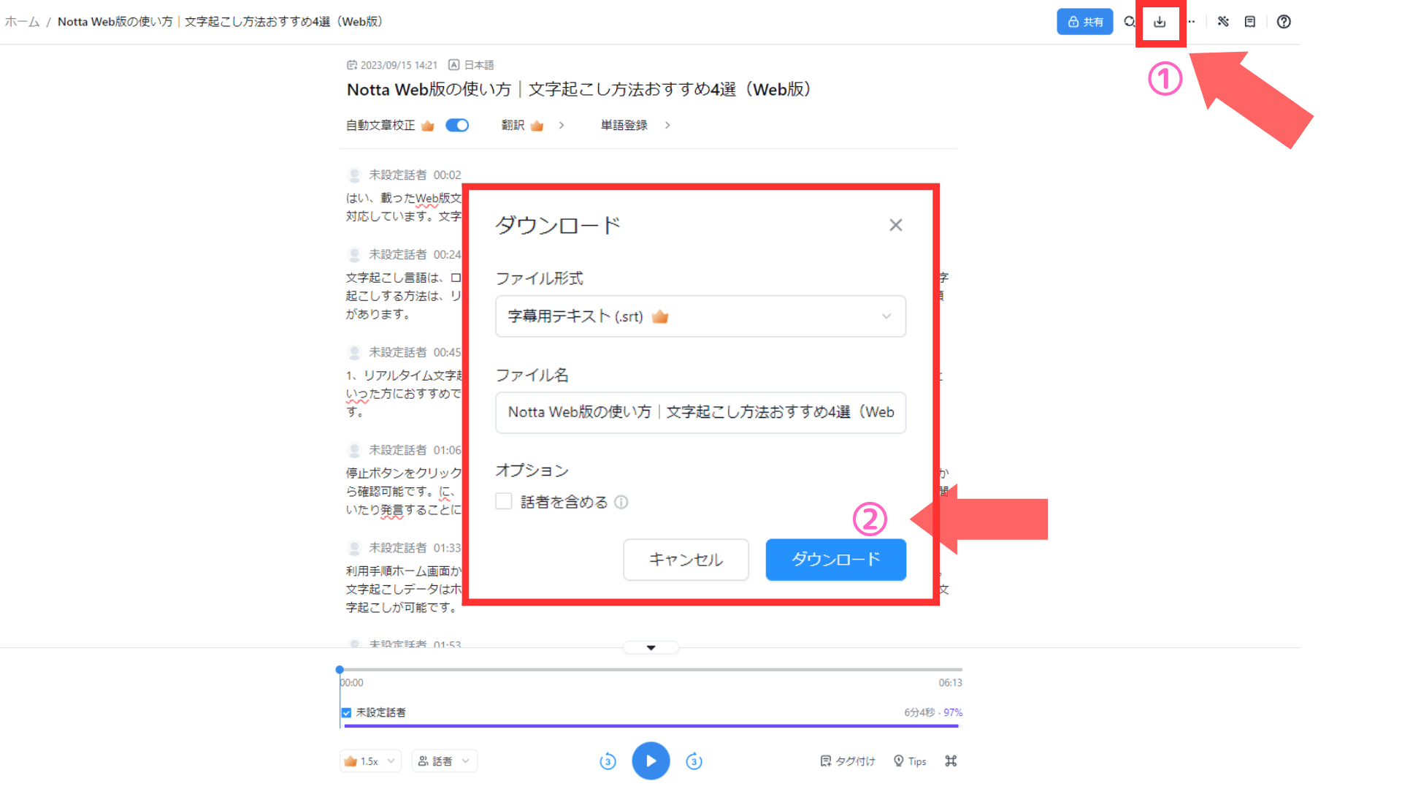Viewport: 1402px width, 789px height.
Task: Open the more options ellipsis menu
Action: coord(1192,22)
